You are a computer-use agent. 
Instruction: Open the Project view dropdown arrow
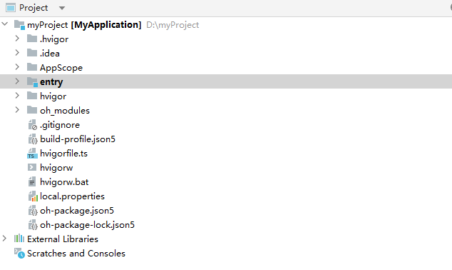point(62,8)
